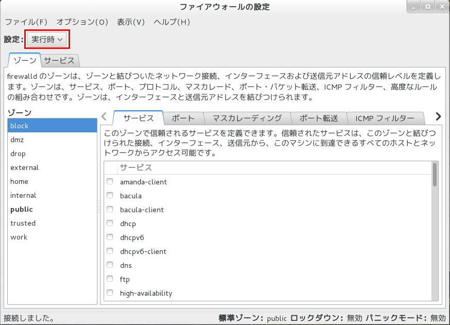Open the 表示(V) menu

pyautogui.click(x=131, y=22)
